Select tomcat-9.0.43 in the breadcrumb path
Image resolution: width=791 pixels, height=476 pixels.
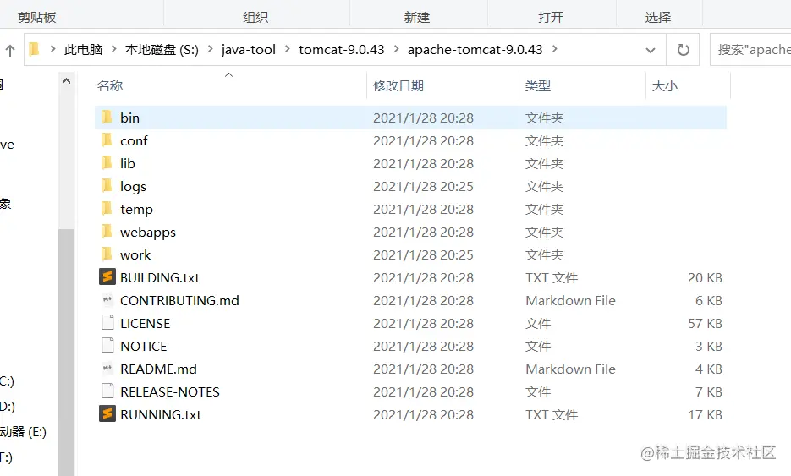click(x=342, y=49)
